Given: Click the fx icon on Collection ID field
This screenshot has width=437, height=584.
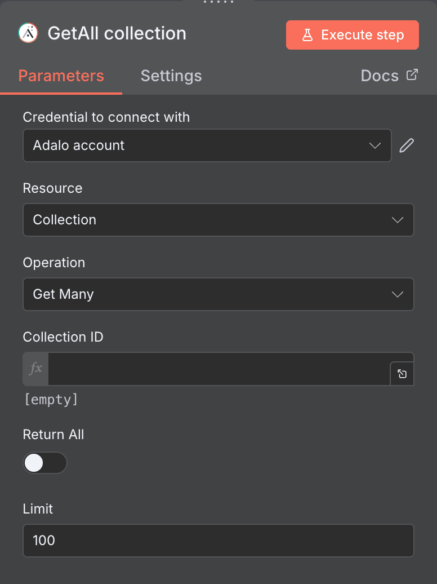Looking at the screenshot, I should point(35,369).
